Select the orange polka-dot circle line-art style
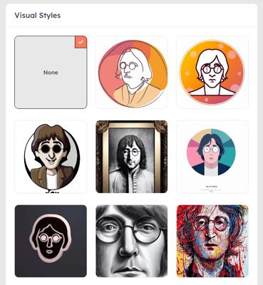Image resolution: width=263 pixels, height=285 pixels. tap(212, 73)
